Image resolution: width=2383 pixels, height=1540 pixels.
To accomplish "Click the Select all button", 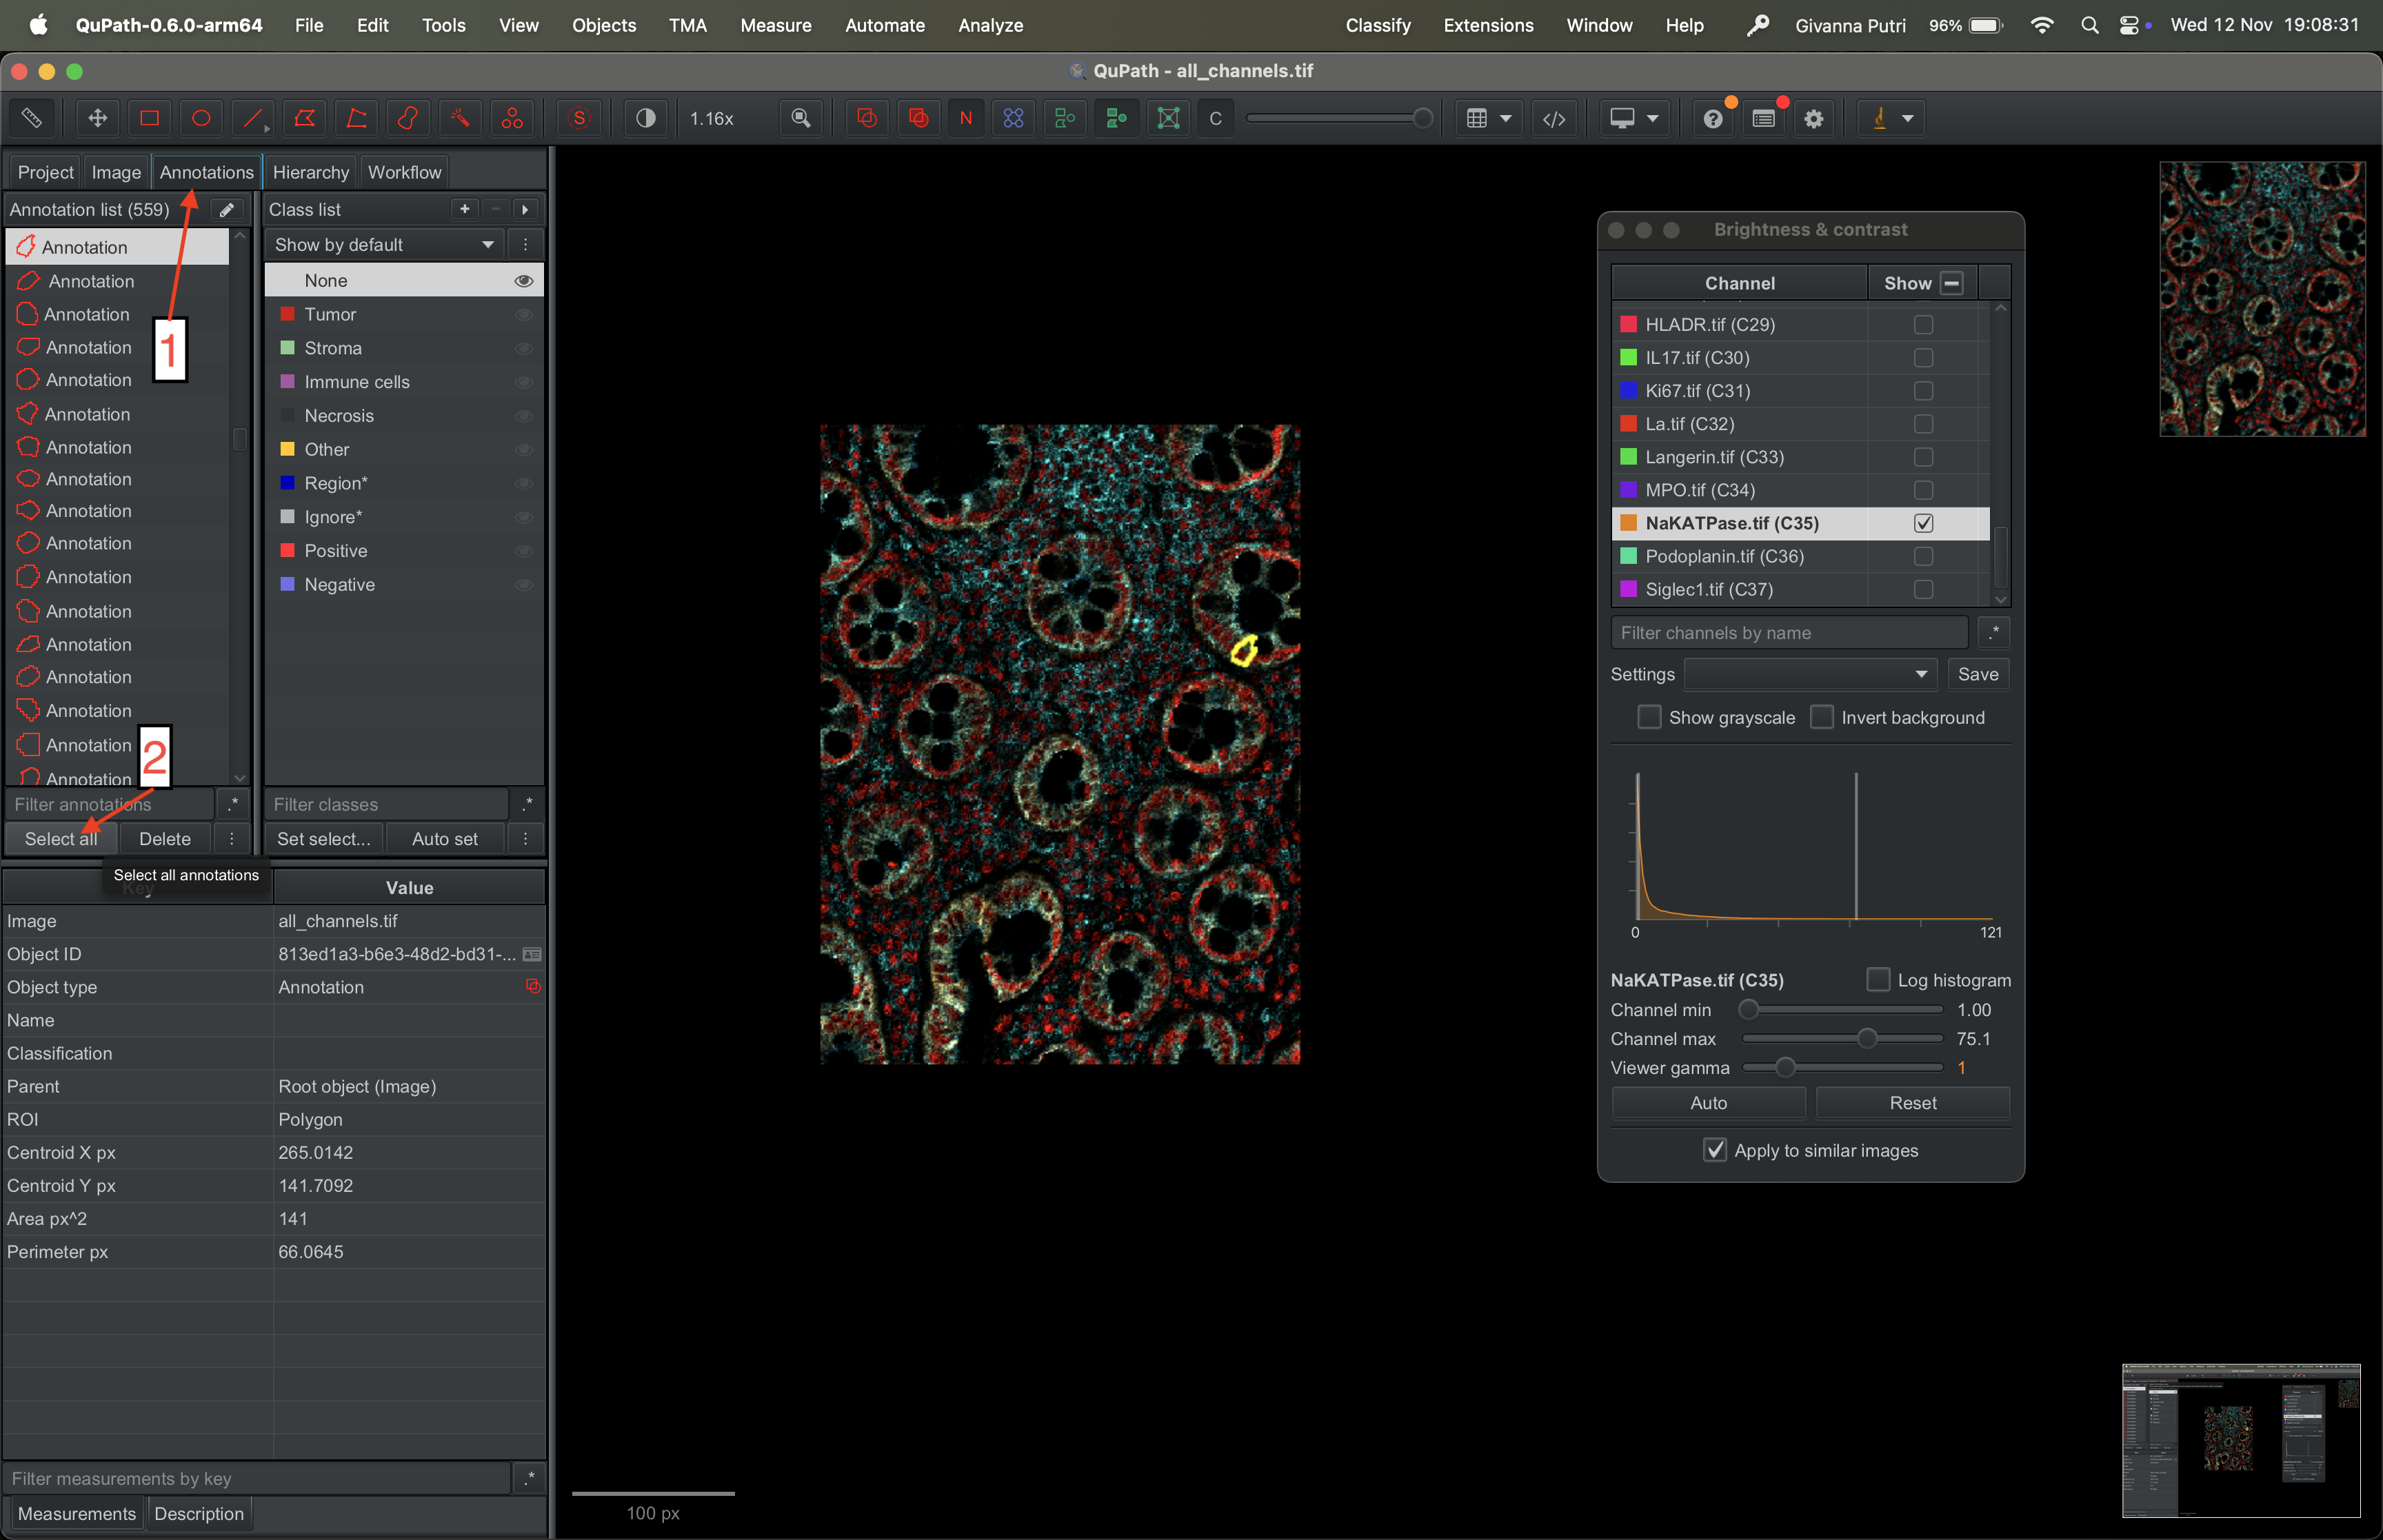I will (61, 839).
